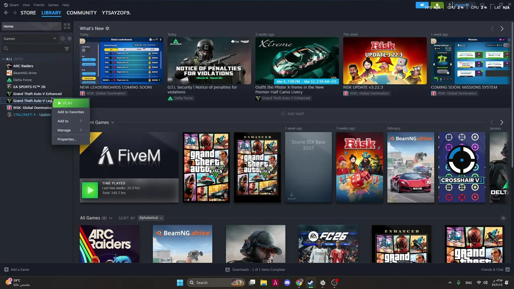
Task: Open ARC Raiders cover in All Games
Action: (109, 244)
